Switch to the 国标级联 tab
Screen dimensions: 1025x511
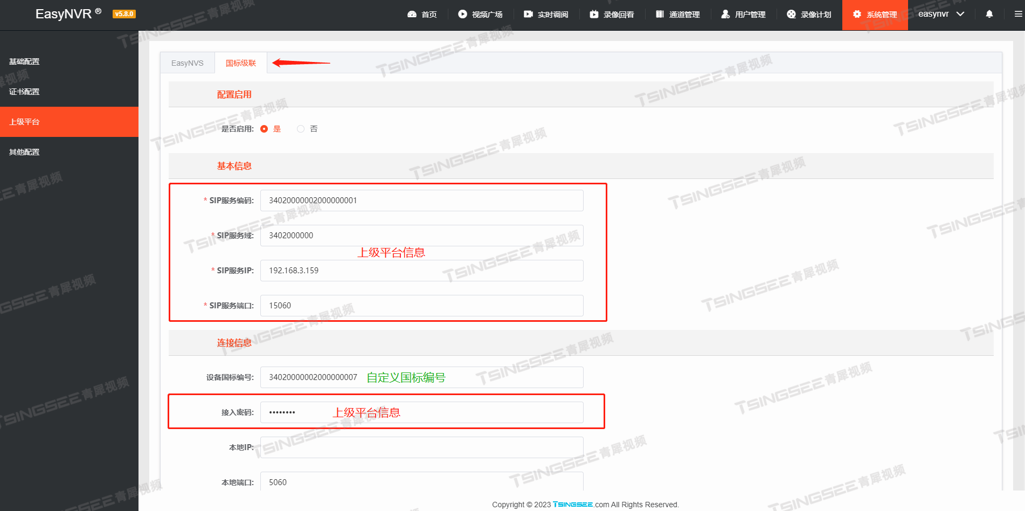pyautogui.click(x=241, y=63)
